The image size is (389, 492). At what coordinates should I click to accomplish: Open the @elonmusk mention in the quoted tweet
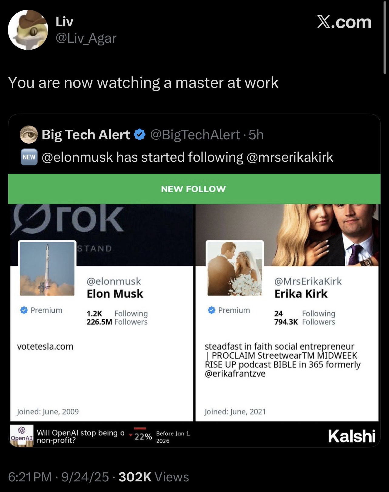tap(77, 157)
